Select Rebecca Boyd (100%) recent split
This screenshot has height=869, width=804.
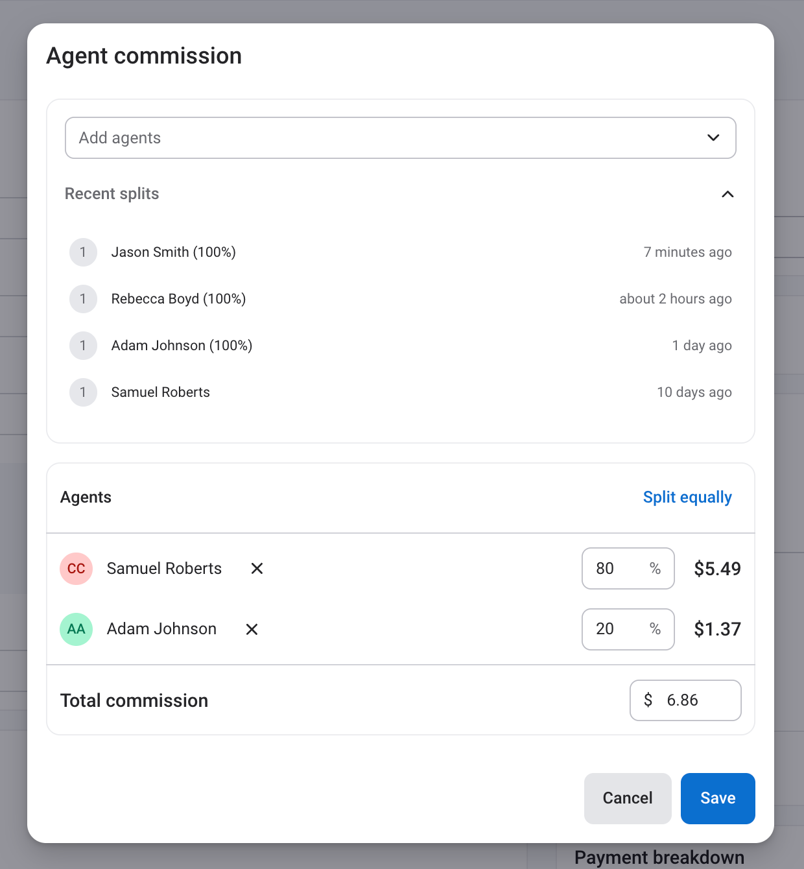coord(178,299)
